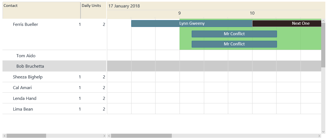This screenshot has height=140, width=327.
Task: Select the upper Mr Conflict appointment
Action: tap(234, 34)
